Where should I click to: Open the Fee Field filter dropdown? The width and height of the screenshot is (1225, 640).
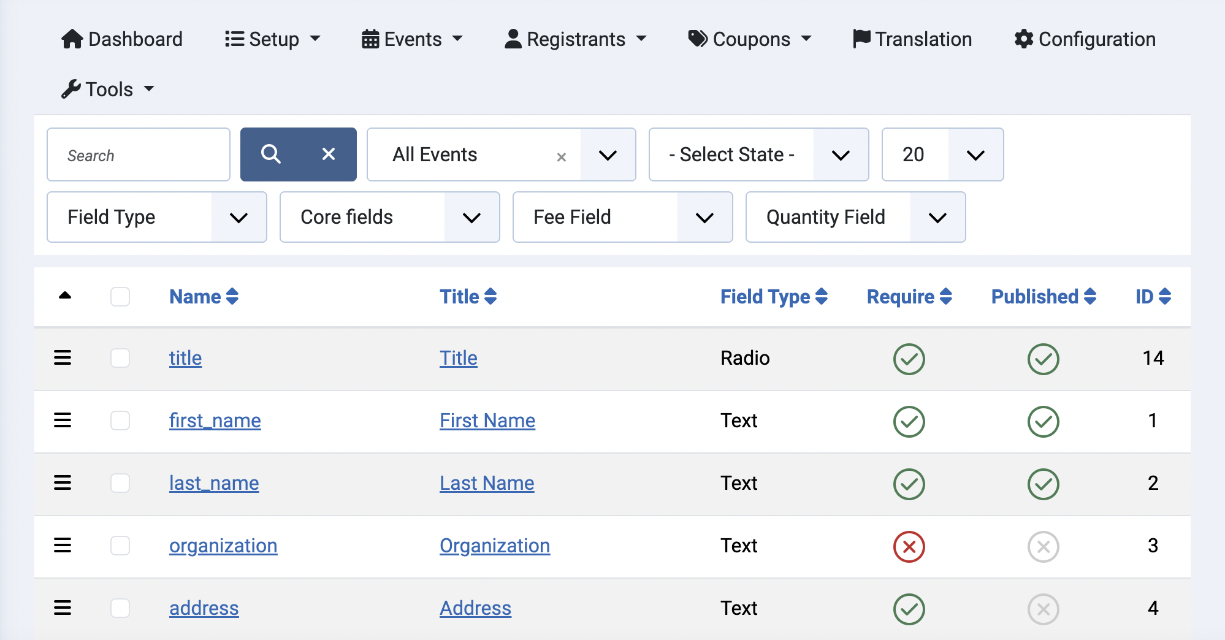[x=622, y=217]
